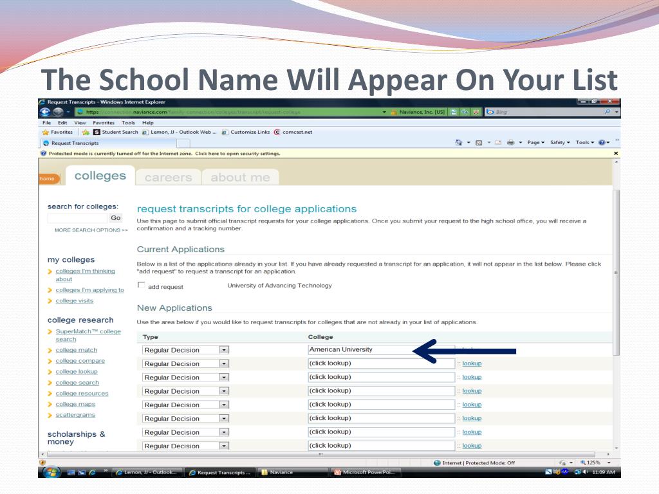Switch to the careers tab
This screenshot has height=494, width=659.
pos(168,178)
